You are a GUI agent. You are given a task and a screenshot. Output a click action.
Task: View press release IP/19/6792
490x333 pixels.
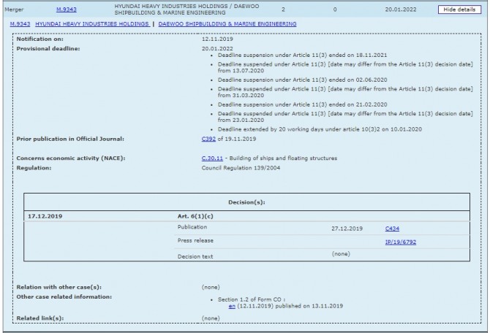coord(400,242)
